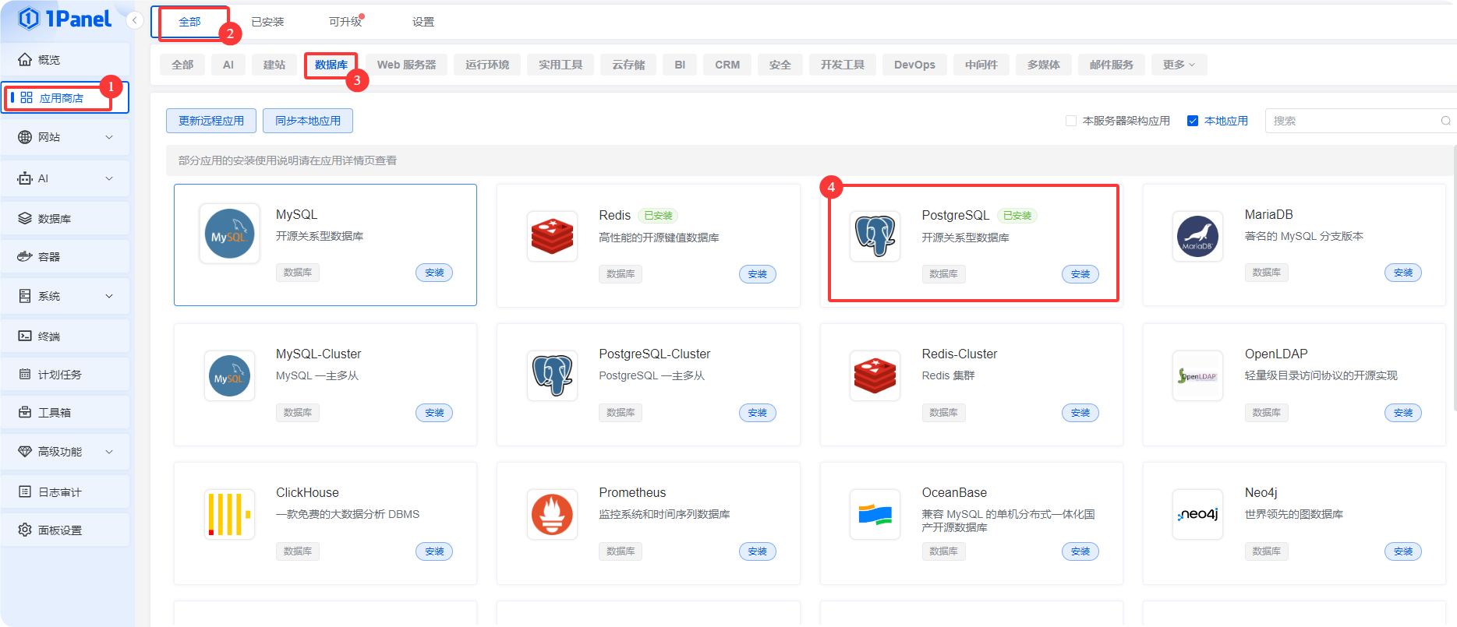Switch to the 已安装 tab
Image resolution: width=1457 pixels, height=627 pixels.
pyautogui.click(x=267, y=22)
